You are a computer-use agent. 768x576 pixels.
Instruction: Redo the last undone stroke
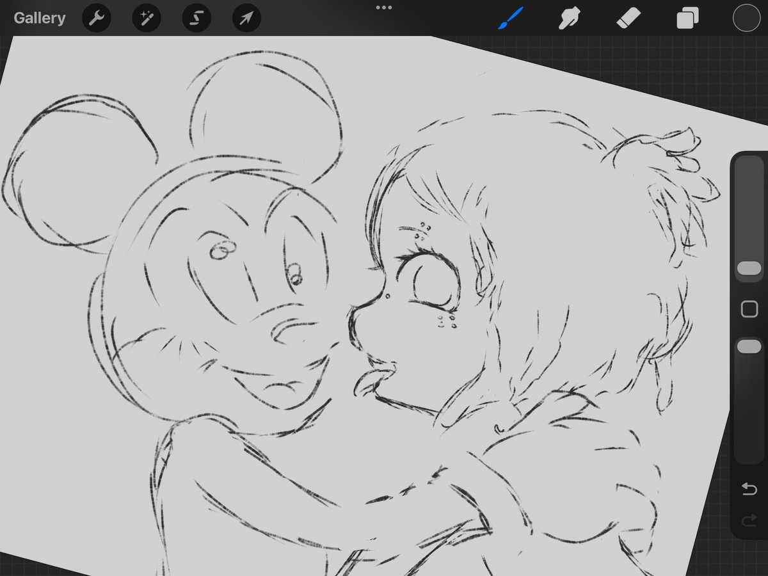click(x=749, y=522)
